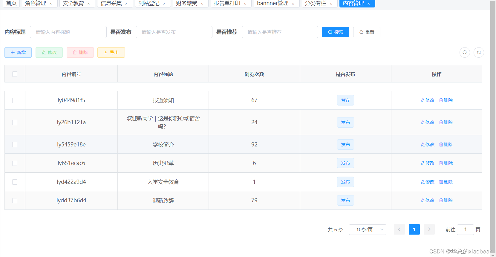Delete the 迎新致辞 row via 删除

click(x=446, y=201)
